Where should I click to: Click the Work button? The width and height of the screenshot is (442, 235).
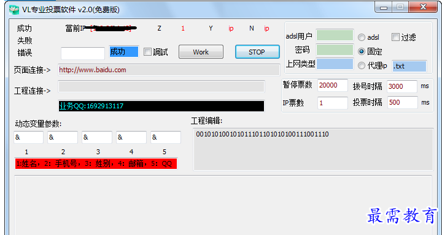click(201, 52)
